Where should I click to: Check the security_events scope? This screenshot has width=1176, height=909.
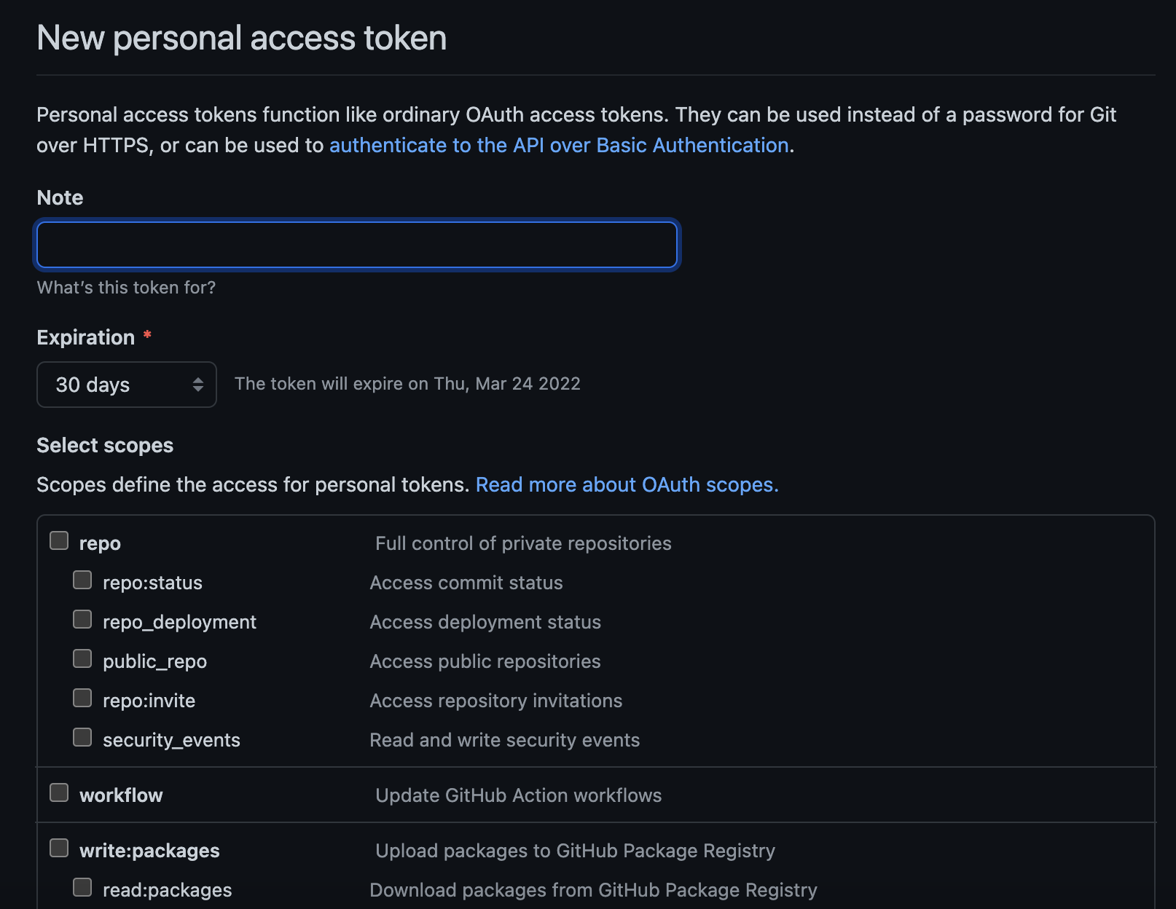pyautogui.click(x=82, y=736)
